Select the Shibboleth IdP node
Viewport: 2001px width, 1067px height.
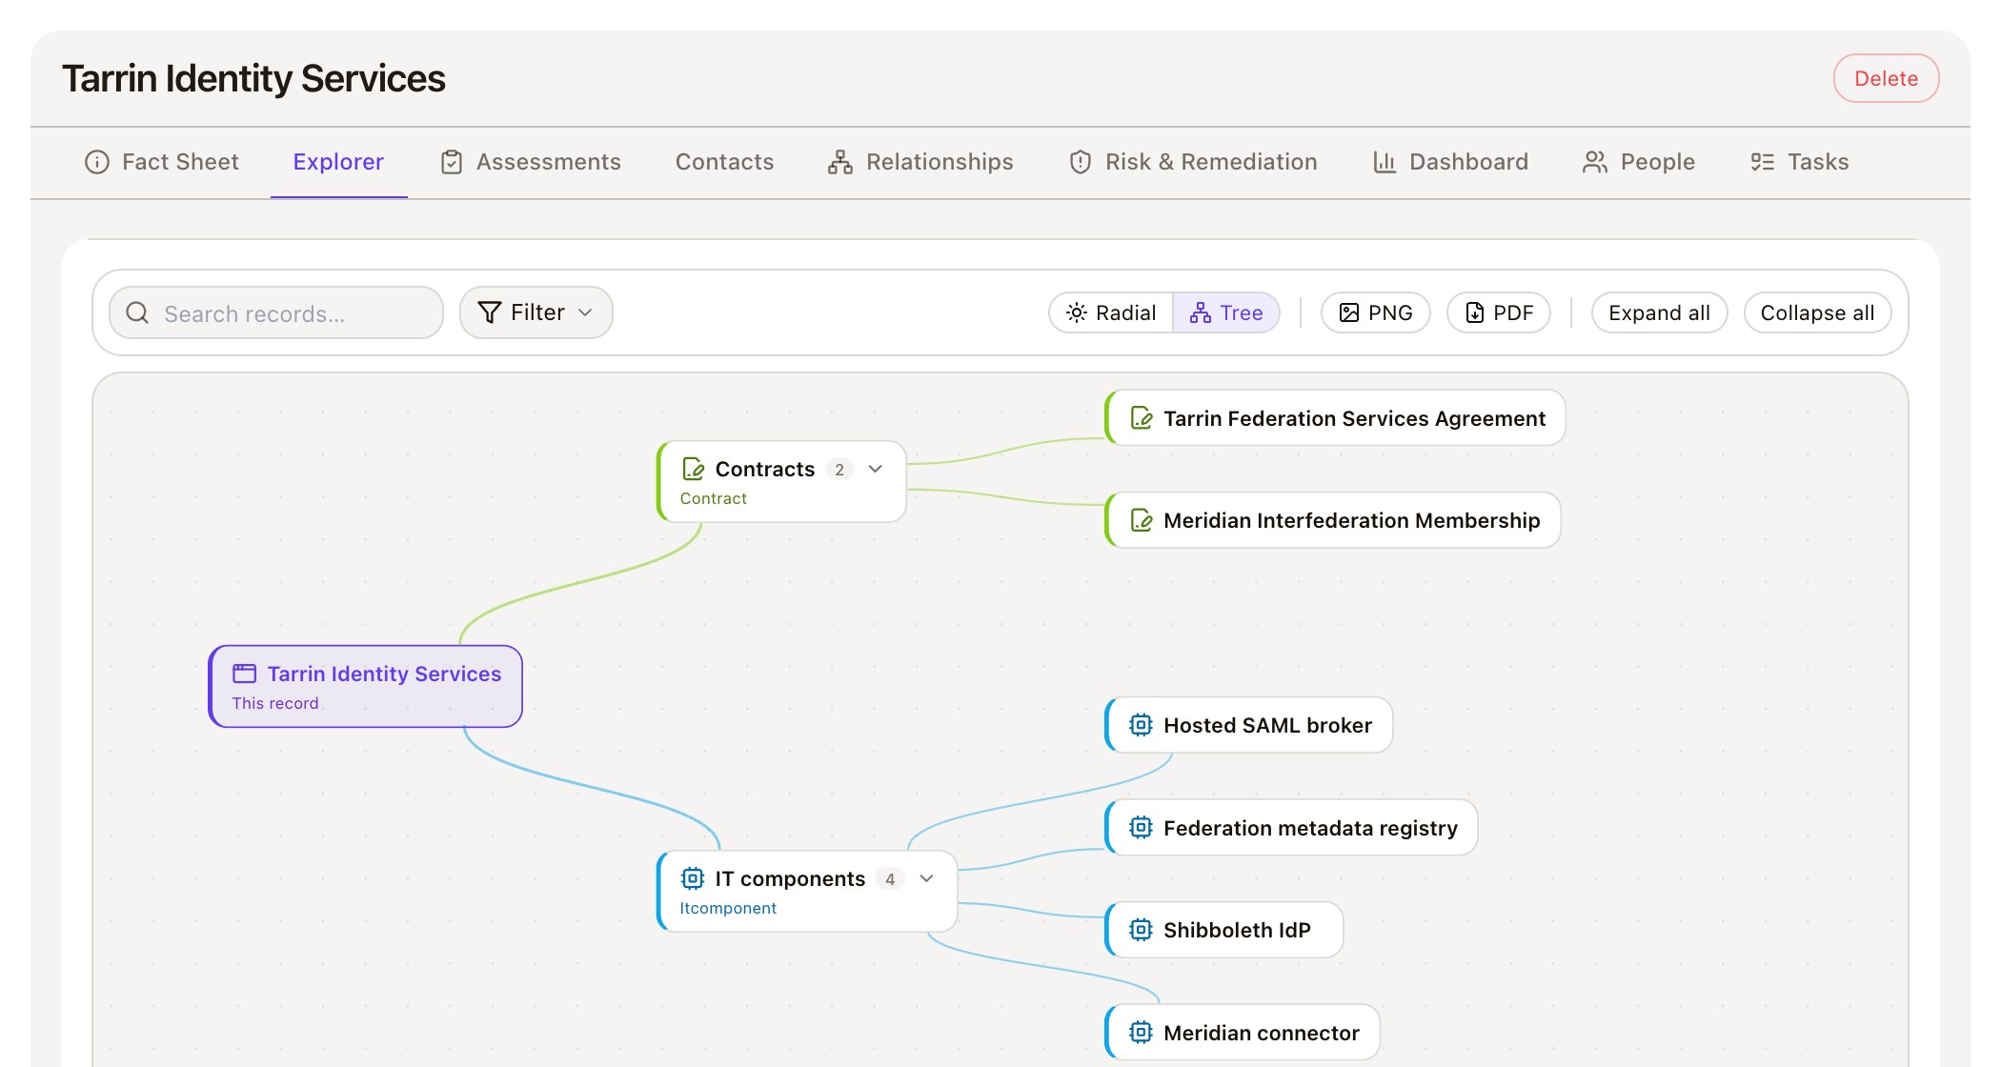(x=1223, y=930)
